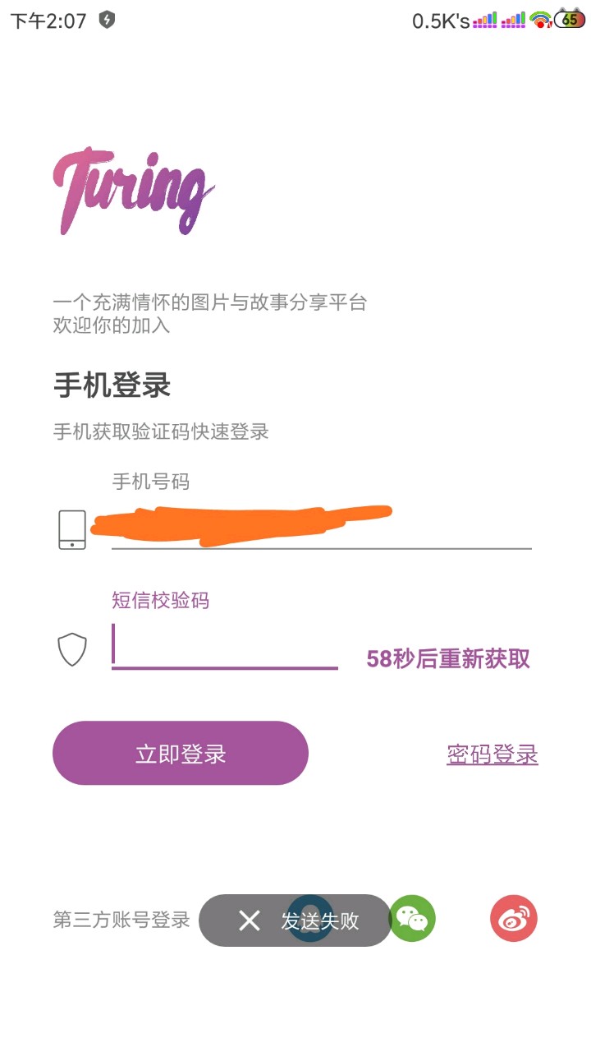The height and width of the screenshot is (1052, 591).
Task: Tap the 58秒后重新获取 resend countdown
Action: point(448,658)
